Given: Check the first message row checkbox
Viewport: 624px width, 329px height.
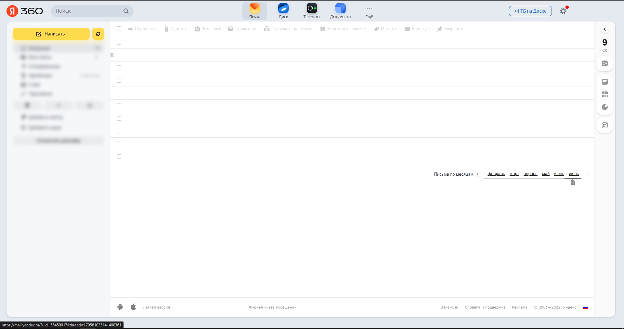Looking at the screenshot, I should pyautogui.click(x=119, y=42).
